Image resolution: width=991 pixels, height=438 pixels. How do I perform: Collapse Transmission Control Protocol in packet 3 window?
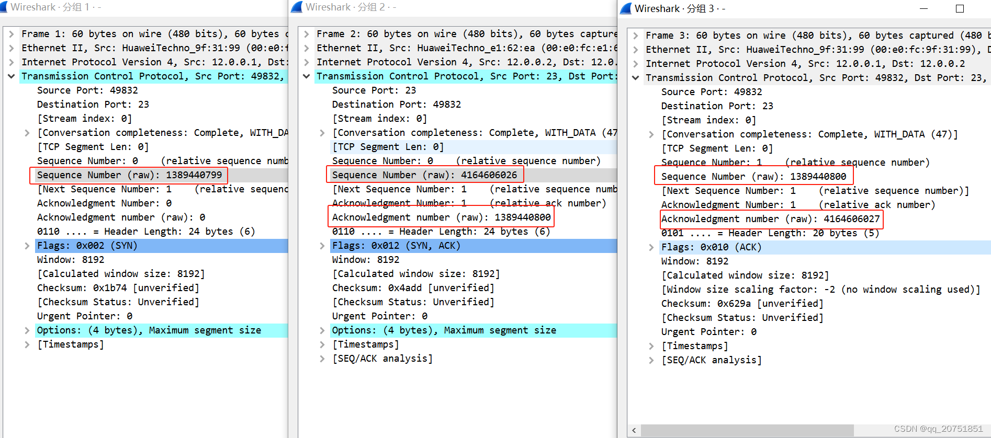[x=636, y=78]
